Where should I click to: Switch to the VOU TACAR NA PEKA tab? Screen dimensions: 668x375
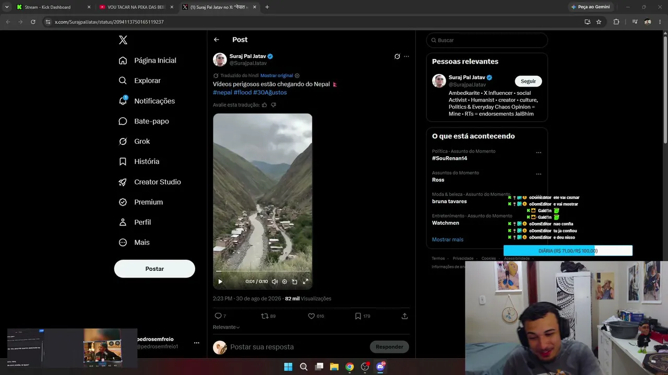coord(136,7)
